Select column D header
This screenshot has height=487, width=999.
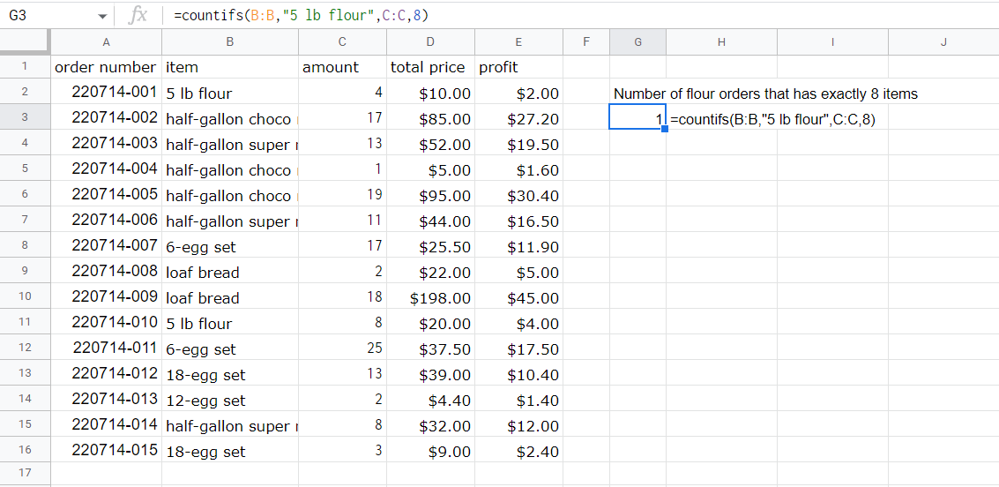430,42
